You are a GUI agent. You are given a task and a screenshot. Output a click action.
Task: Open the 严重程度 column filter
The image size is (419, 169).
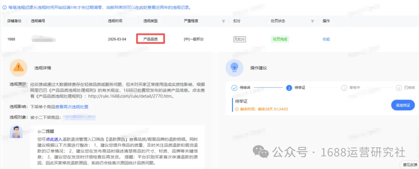[x=223, y=21]
